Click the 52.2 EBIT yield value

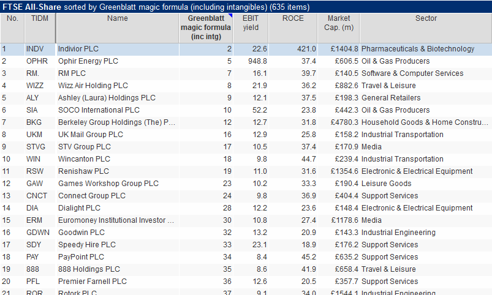(260, 110)
